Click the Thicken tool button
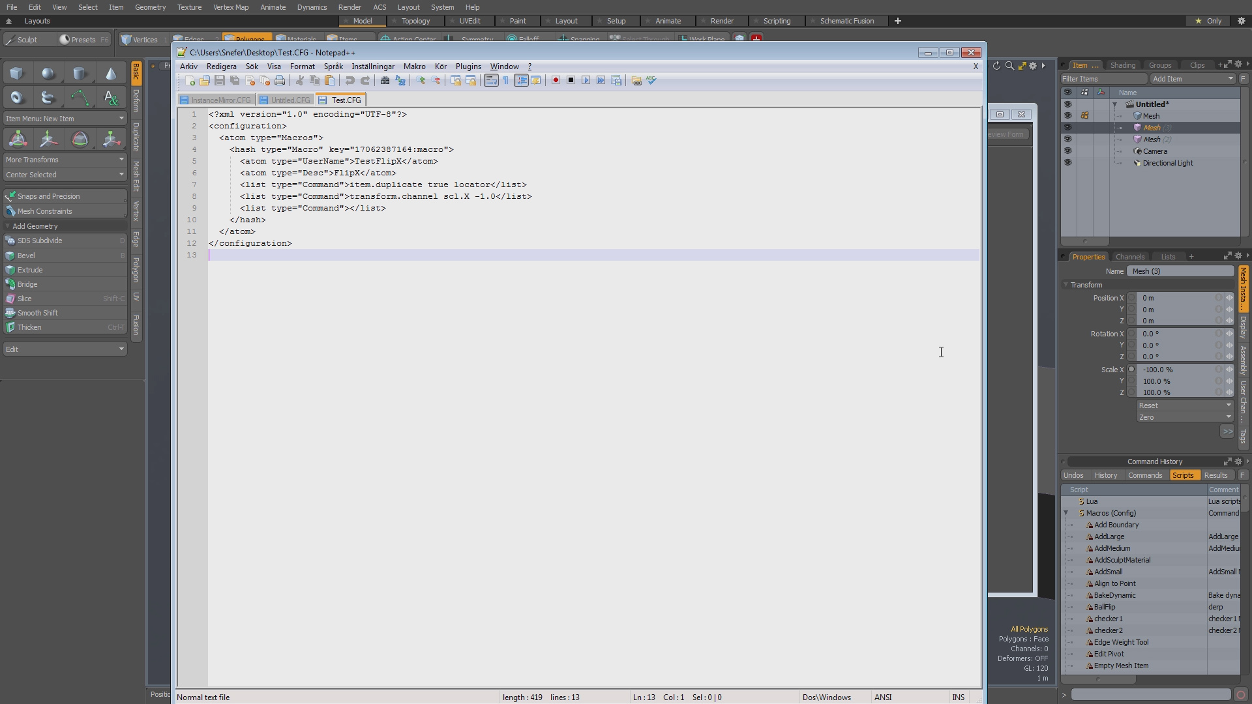The image size is (1252, 704). click(29, 327)
